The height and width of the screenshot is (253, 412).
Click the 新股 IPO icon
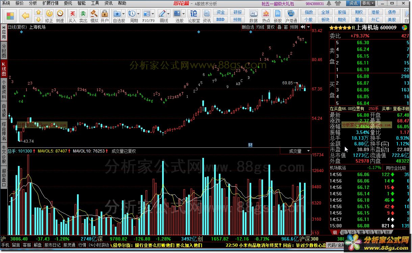[278, 13]
